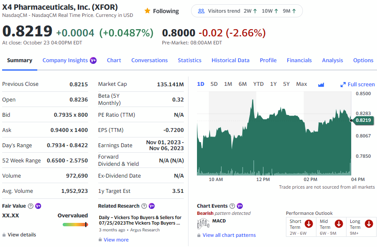Click the Visitors trend pill

[x=247, y=11]
